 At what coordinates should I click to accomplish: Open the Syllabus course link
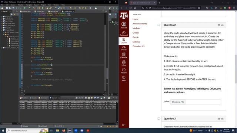136,42
